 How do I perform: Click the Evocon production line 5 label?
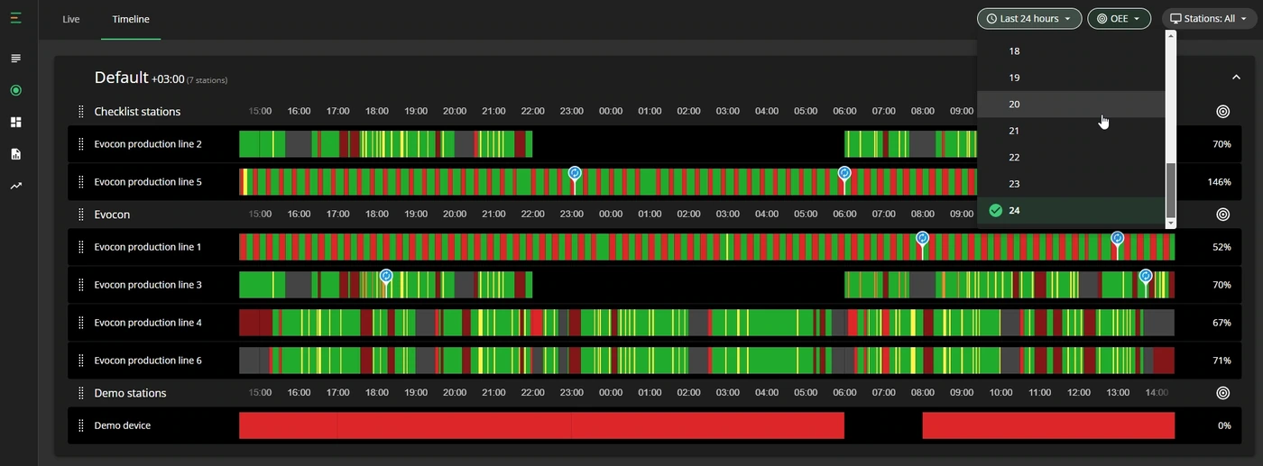pyautogui.click(x=148, y=182)
